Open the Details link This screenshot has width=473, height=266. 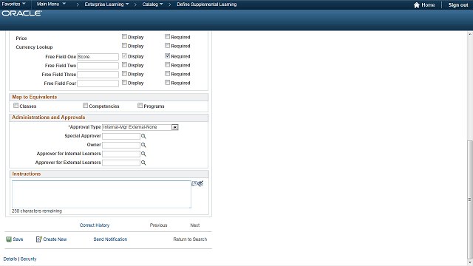[x=10, y=259]
